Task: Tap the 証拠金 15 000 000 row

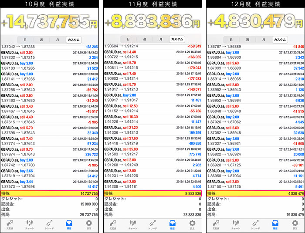Action: tap(49, 204)
